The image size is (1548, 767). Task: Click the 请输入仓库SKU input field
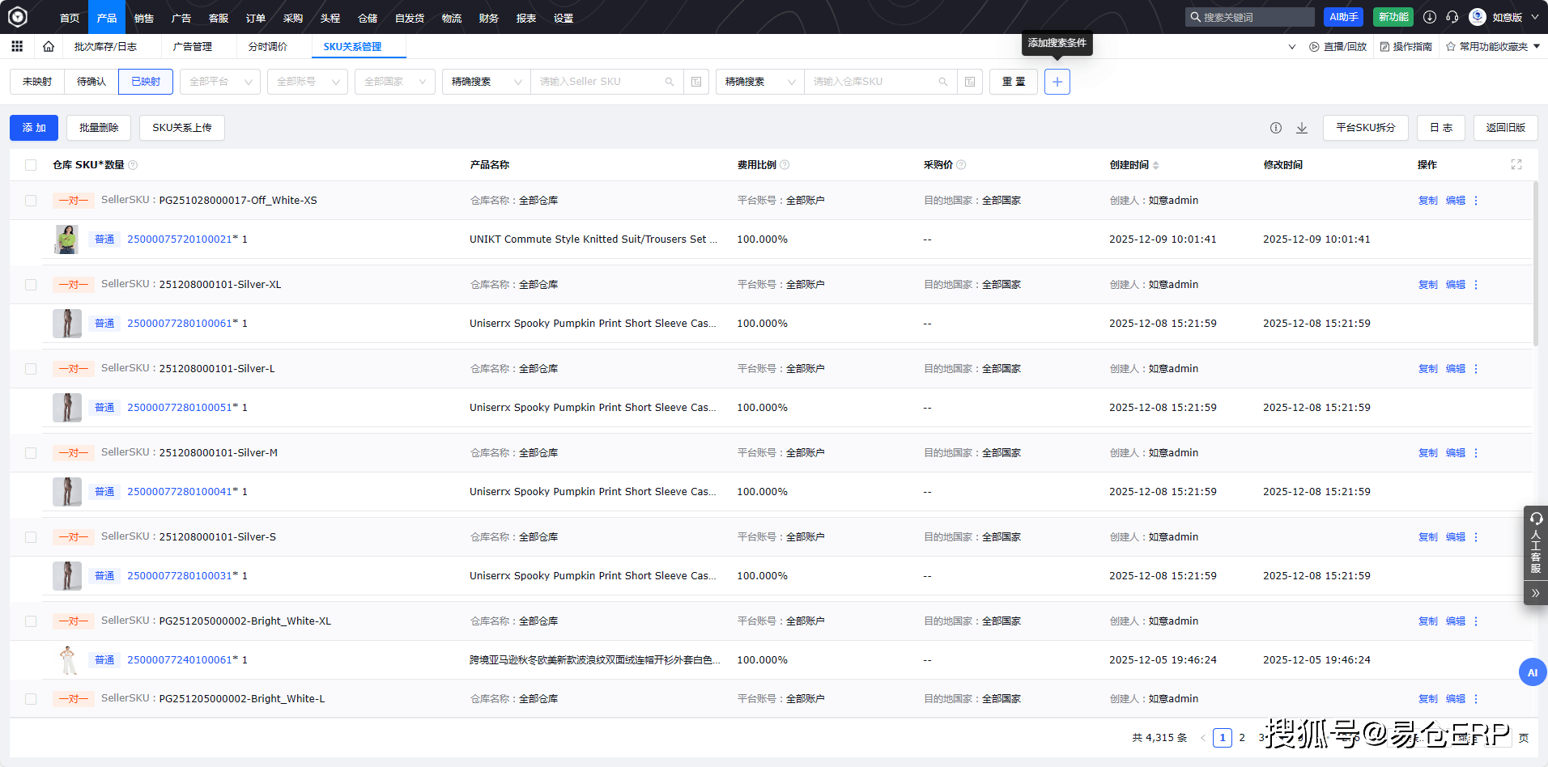pyautogui.click(x=873, y=82)
